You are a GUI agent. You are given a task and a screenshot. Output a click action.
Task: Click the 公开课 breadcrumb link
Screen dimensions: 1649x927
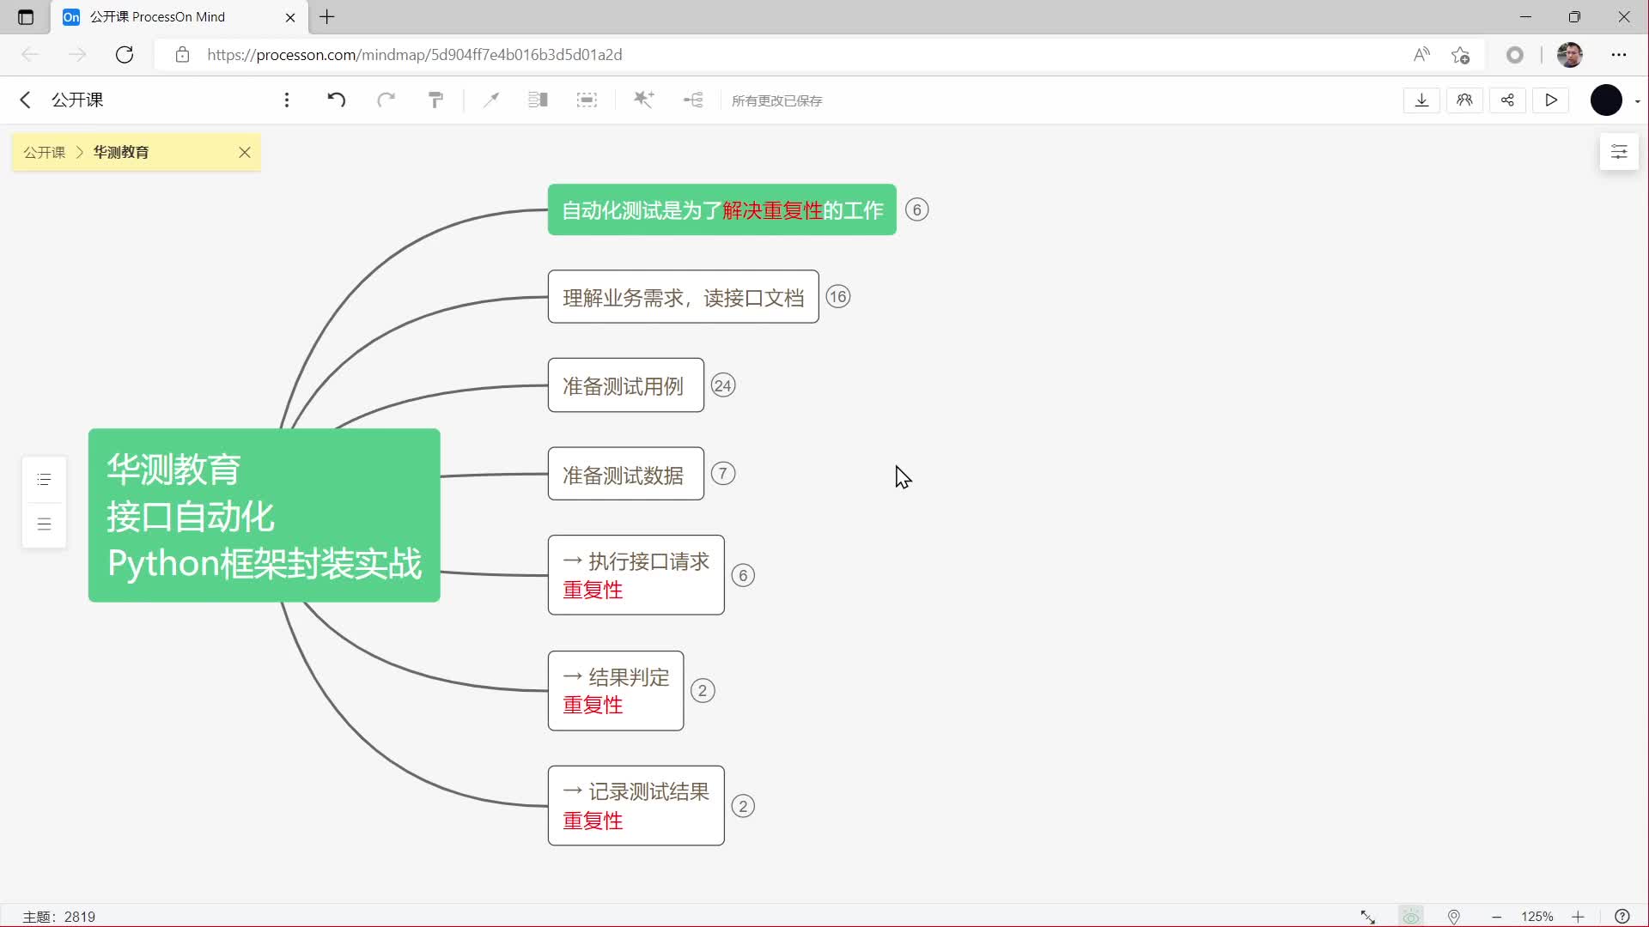tap(45, 152)
